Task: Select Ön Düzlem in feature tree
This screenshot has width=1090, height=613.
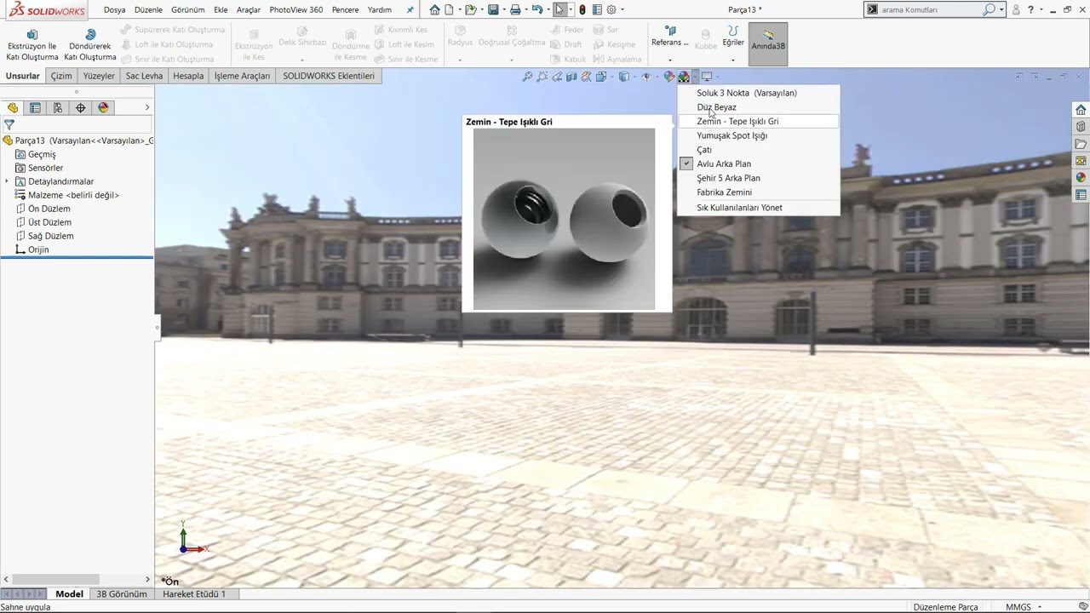Action: click(49, 209)
